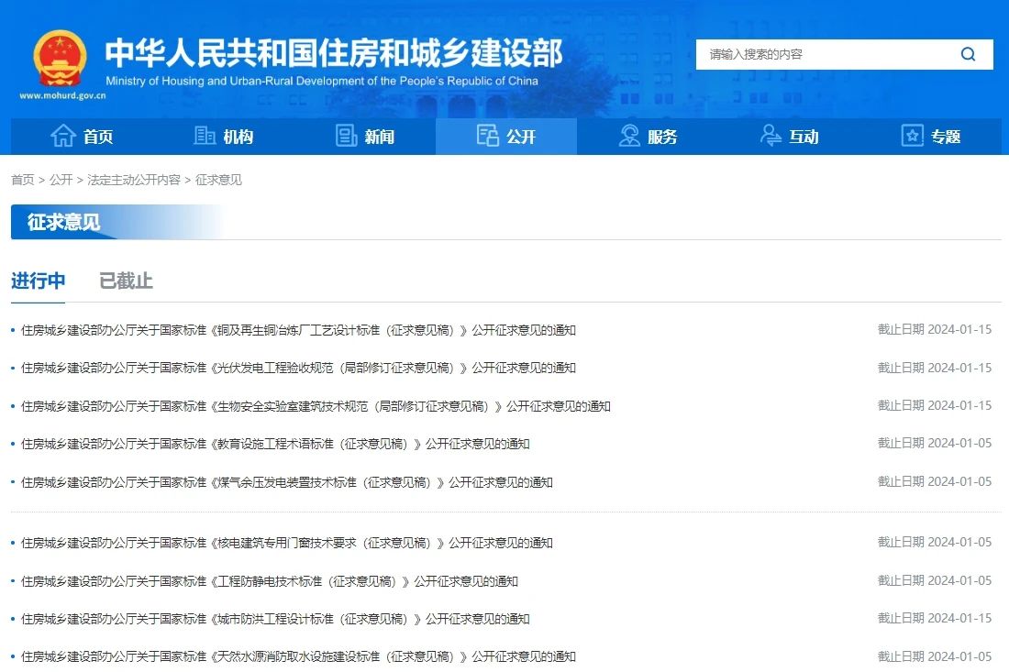The image size is (1009, 672).
Task: Open the notice on 核电建筑专用门窗技术要求
Action: (287, 543)
